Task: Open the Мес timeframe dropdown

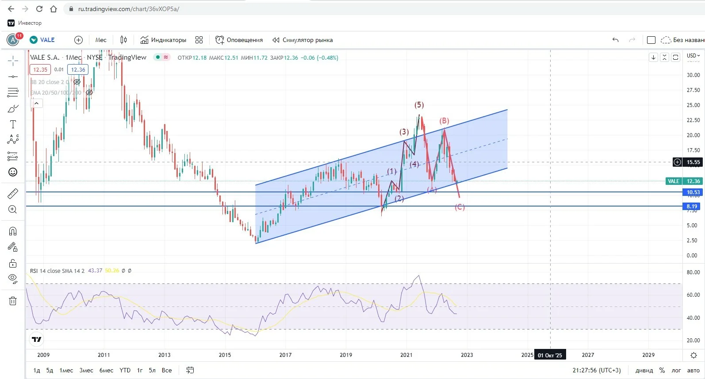Action: (x=101, y=40)
